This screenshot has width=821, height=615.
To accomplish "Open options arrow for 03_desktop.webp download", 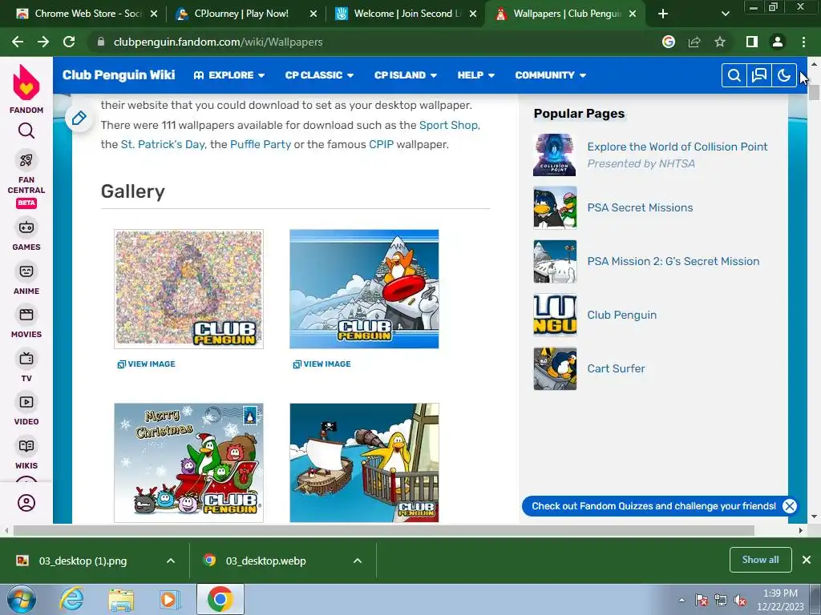I will (358, 561).
